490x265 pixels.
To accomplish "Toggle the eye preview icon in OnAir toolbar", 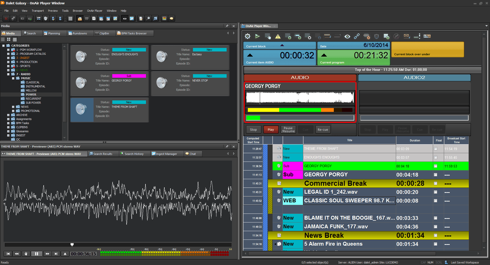I will pyautogui.click(x=347, y=36).
